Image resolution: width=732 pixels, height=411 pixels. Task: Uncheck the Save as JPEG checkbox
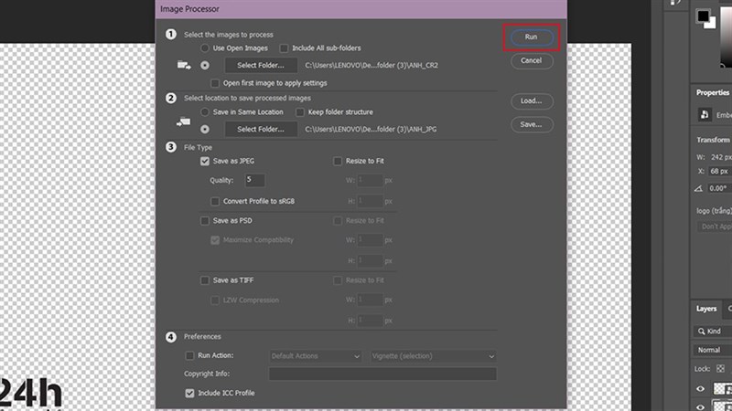(x=204, y=161)
